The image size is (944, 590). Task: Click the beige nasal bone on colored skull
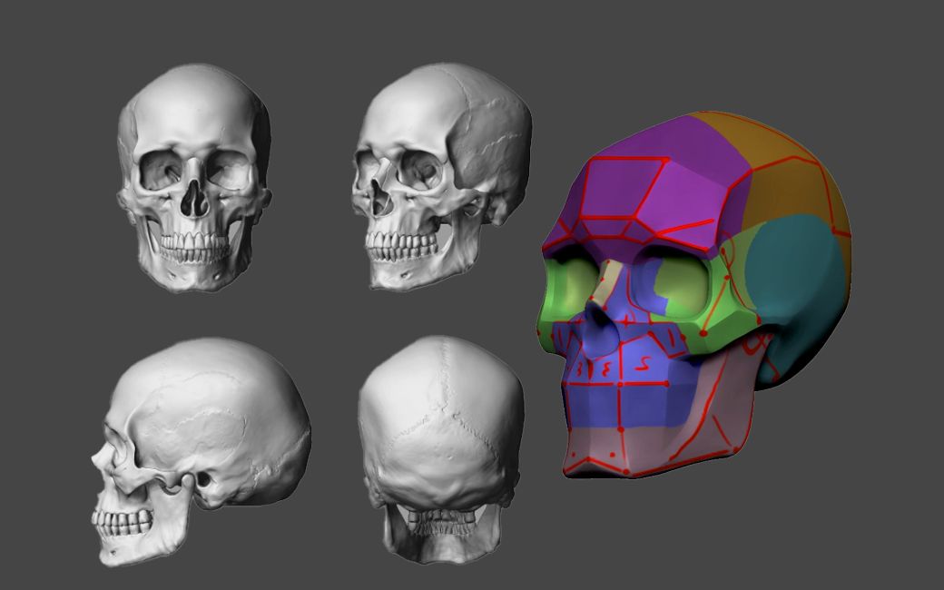608,281
